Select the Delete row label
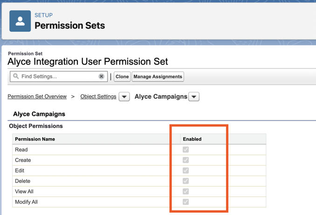Image resolution: width=316 pixels, height=215 pixels. 22,181
